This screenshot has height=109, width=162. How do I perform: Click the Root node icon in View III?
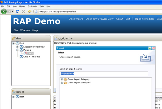tap(17, 97)
